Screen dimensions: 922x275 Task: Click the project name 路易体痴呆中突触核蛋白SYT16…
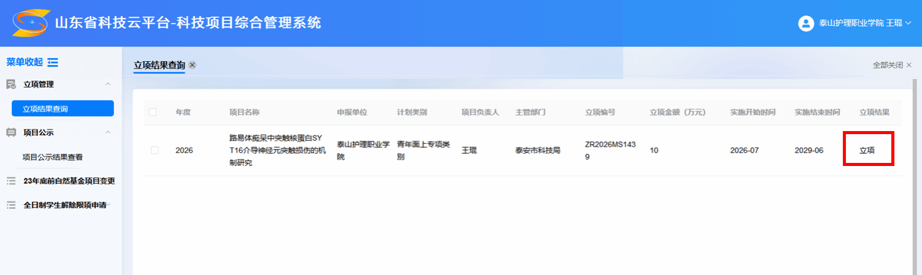pyautogui.click(x=277, y=150)
